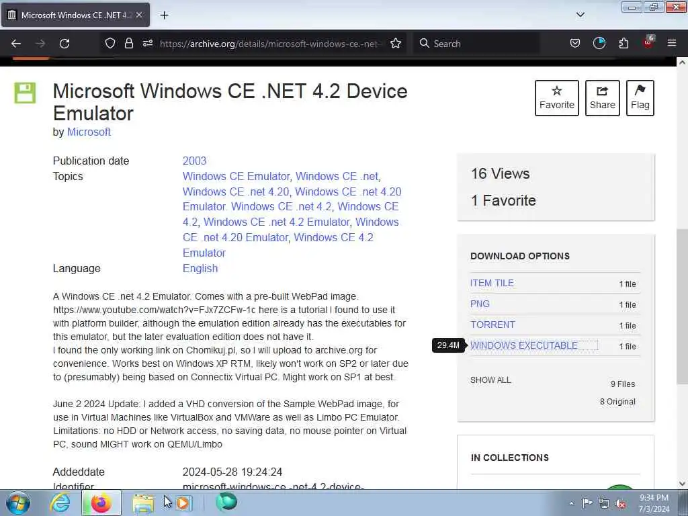688x516 pixels.
Task: Close the Microsoft Windows CE tab
Action: (x=138, y=15)
